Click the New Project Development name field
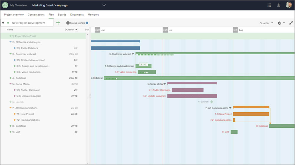Screen dimensions: 295x165 (30, 23)
